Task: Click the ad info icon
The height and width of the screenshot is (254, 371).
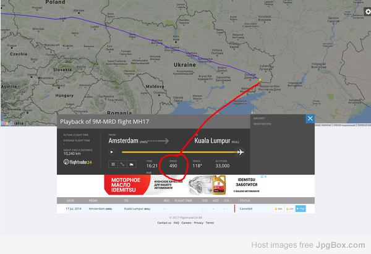Action: pyautogui.click(x=262, y=177)
